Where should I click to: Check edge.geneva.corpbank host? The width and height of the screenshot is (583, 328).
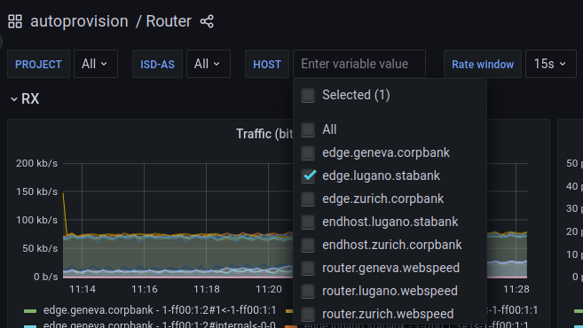pos(308,152)
